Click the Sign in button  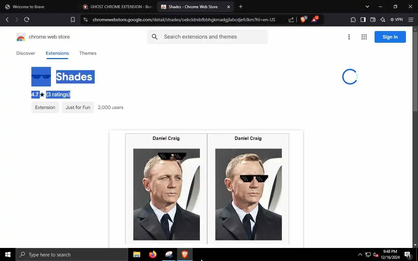(x=390, y=37)
